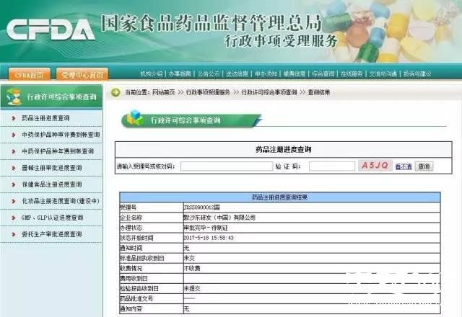Go to 网站首页 in the breadcrumb
The height and width of the screenshot is (317, 462).
pos(167,92)
